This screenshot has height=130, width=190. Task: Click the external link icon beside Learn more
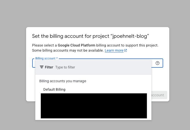pyautogui.click(x=126, y=51)
